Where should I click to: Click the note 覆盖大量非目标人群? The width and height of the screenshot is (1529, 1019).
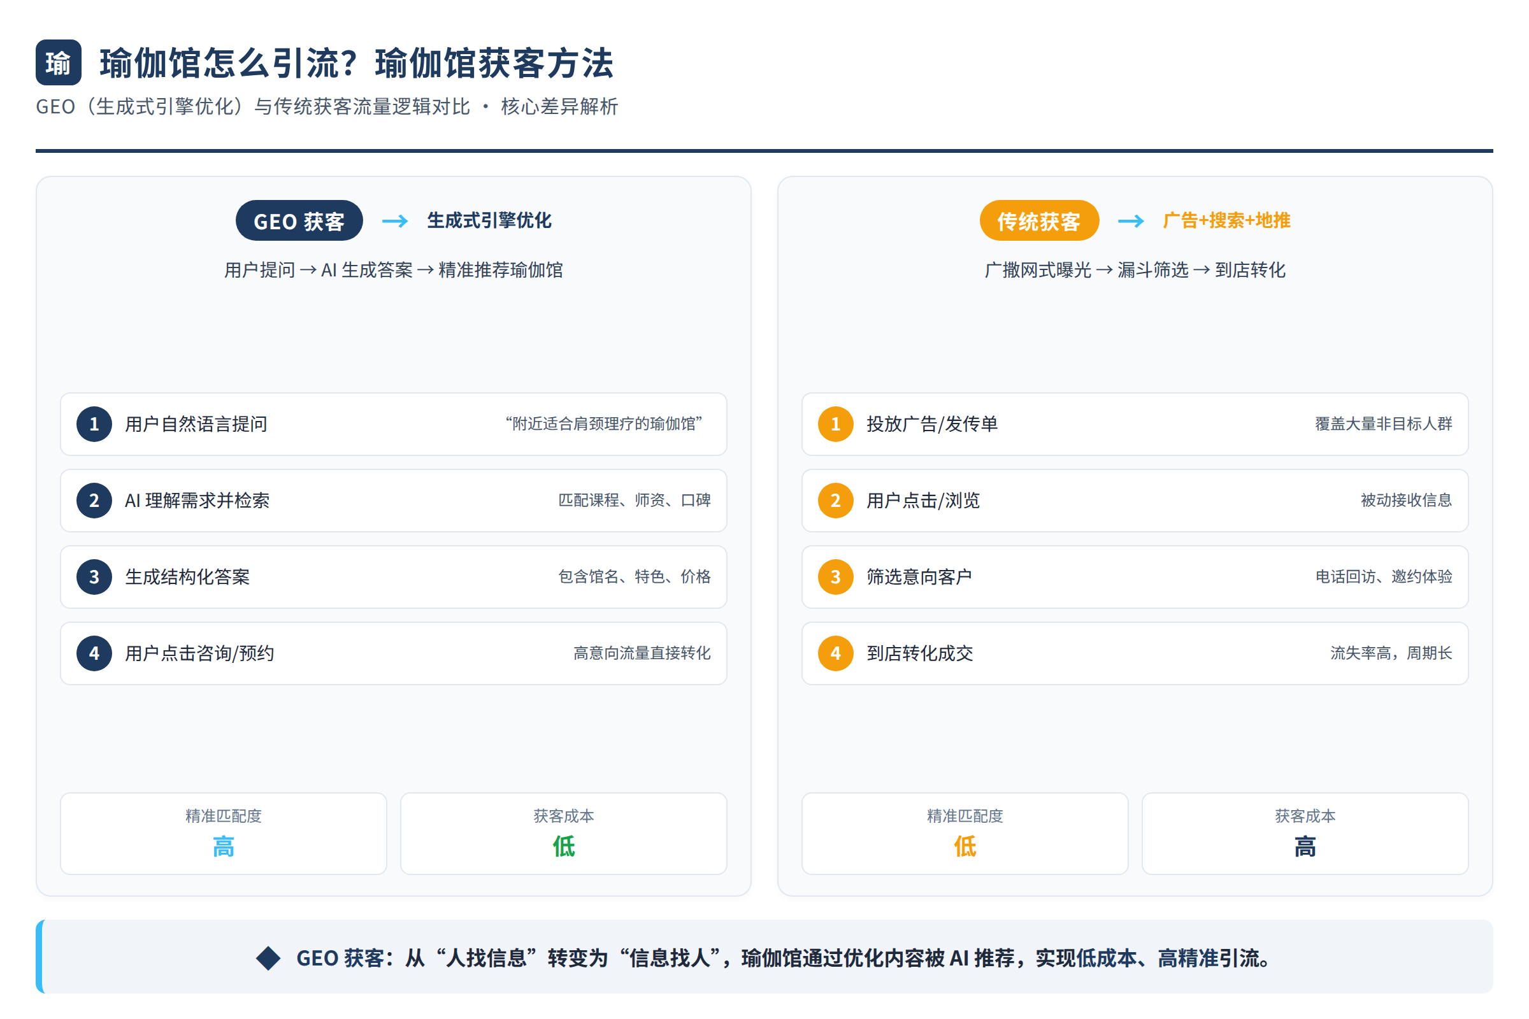1384,424
